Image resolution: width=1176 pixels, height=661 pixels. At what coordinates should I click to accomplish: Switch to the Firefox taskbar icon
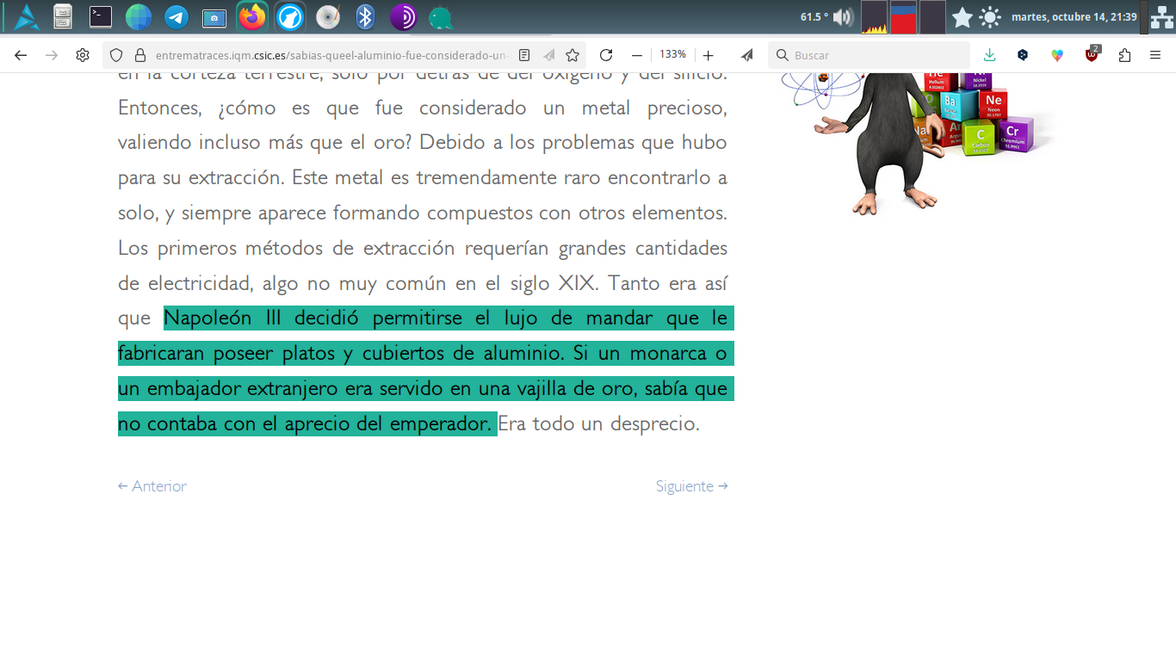[252, 16]
